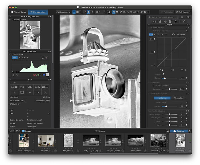The width and height of the screenshot is (200, 165).
Task: Click the tone curve pipette icon
Action: point(163,74)
